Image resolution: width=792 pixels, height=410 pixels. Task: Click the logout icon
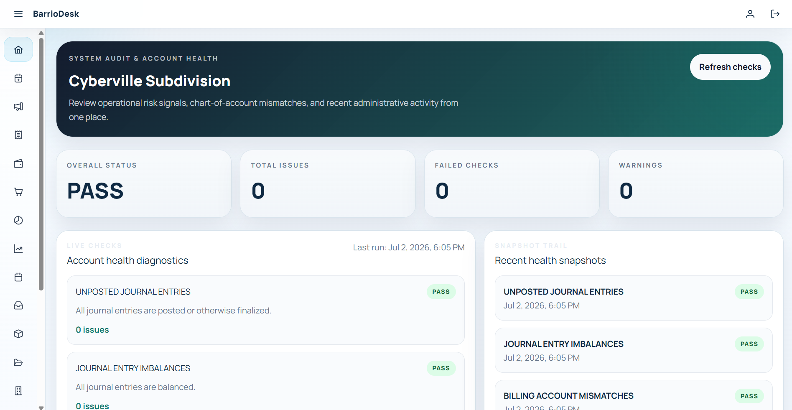pos(775,14)
